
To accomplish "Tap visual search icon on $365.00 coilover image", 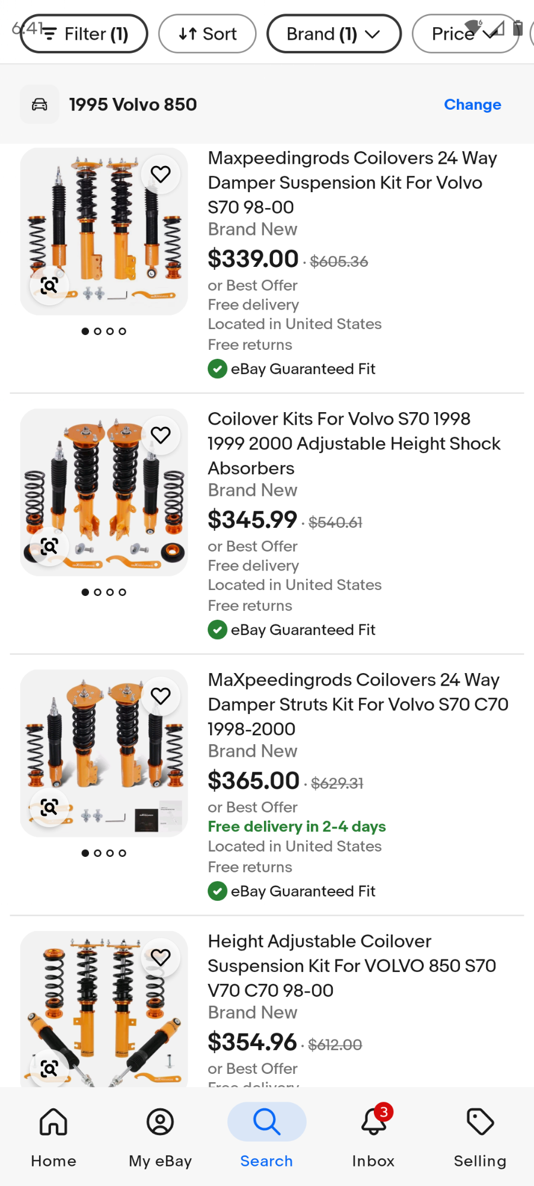I will click(x=49, y=807).
